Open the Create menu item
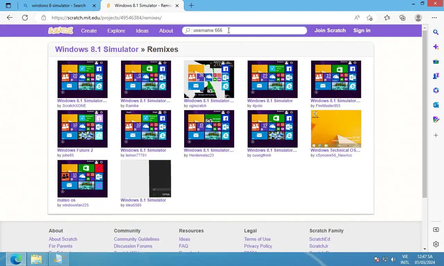This screenshot has width=444, height=266. click(89, 30)
